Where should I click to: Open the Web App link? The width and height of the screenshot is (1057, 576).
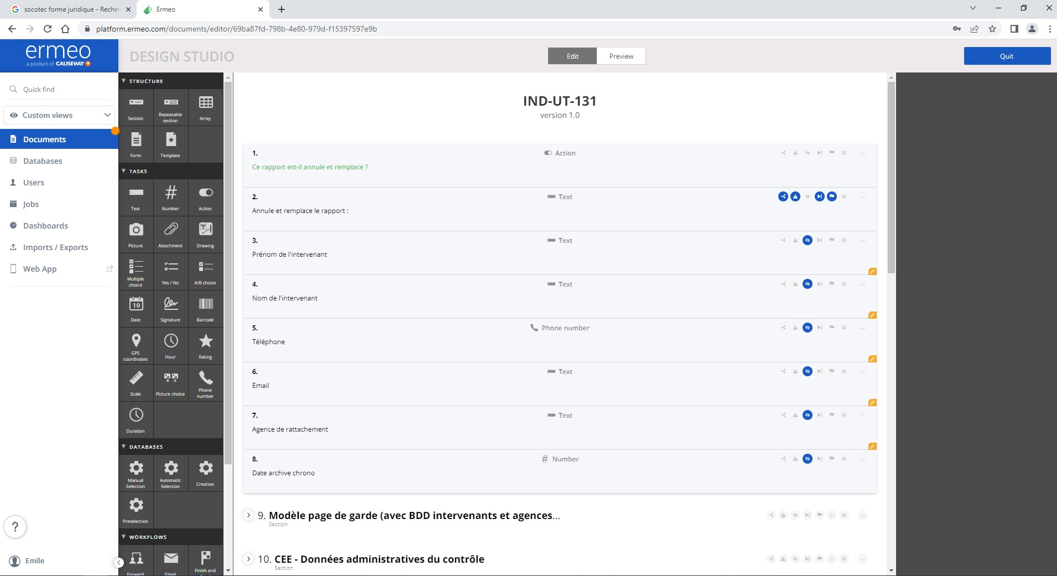(x=40, y=269)
